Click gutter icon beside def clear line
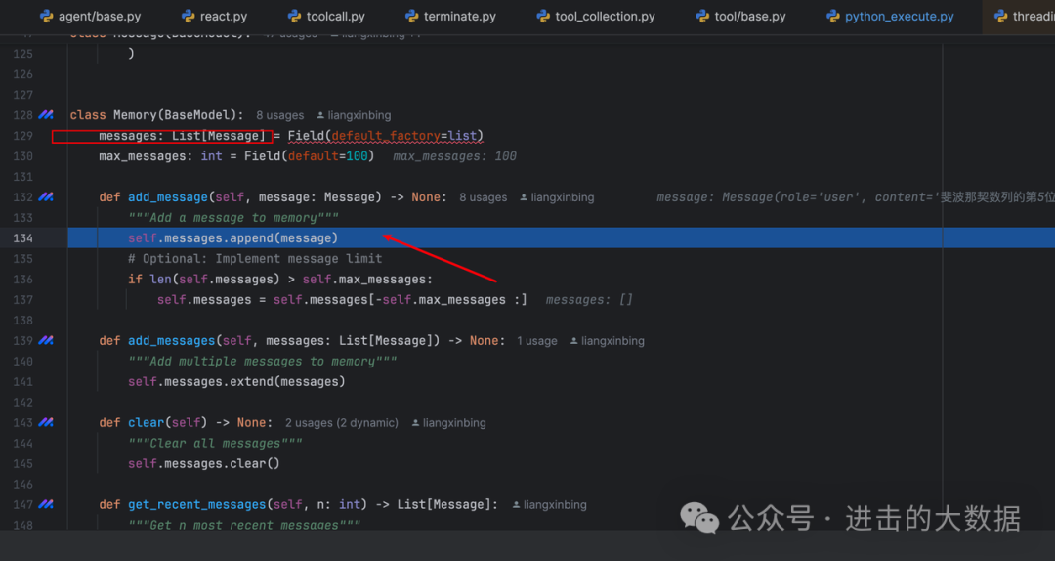The image size is (1055, 561). click(x=46, y=423)
